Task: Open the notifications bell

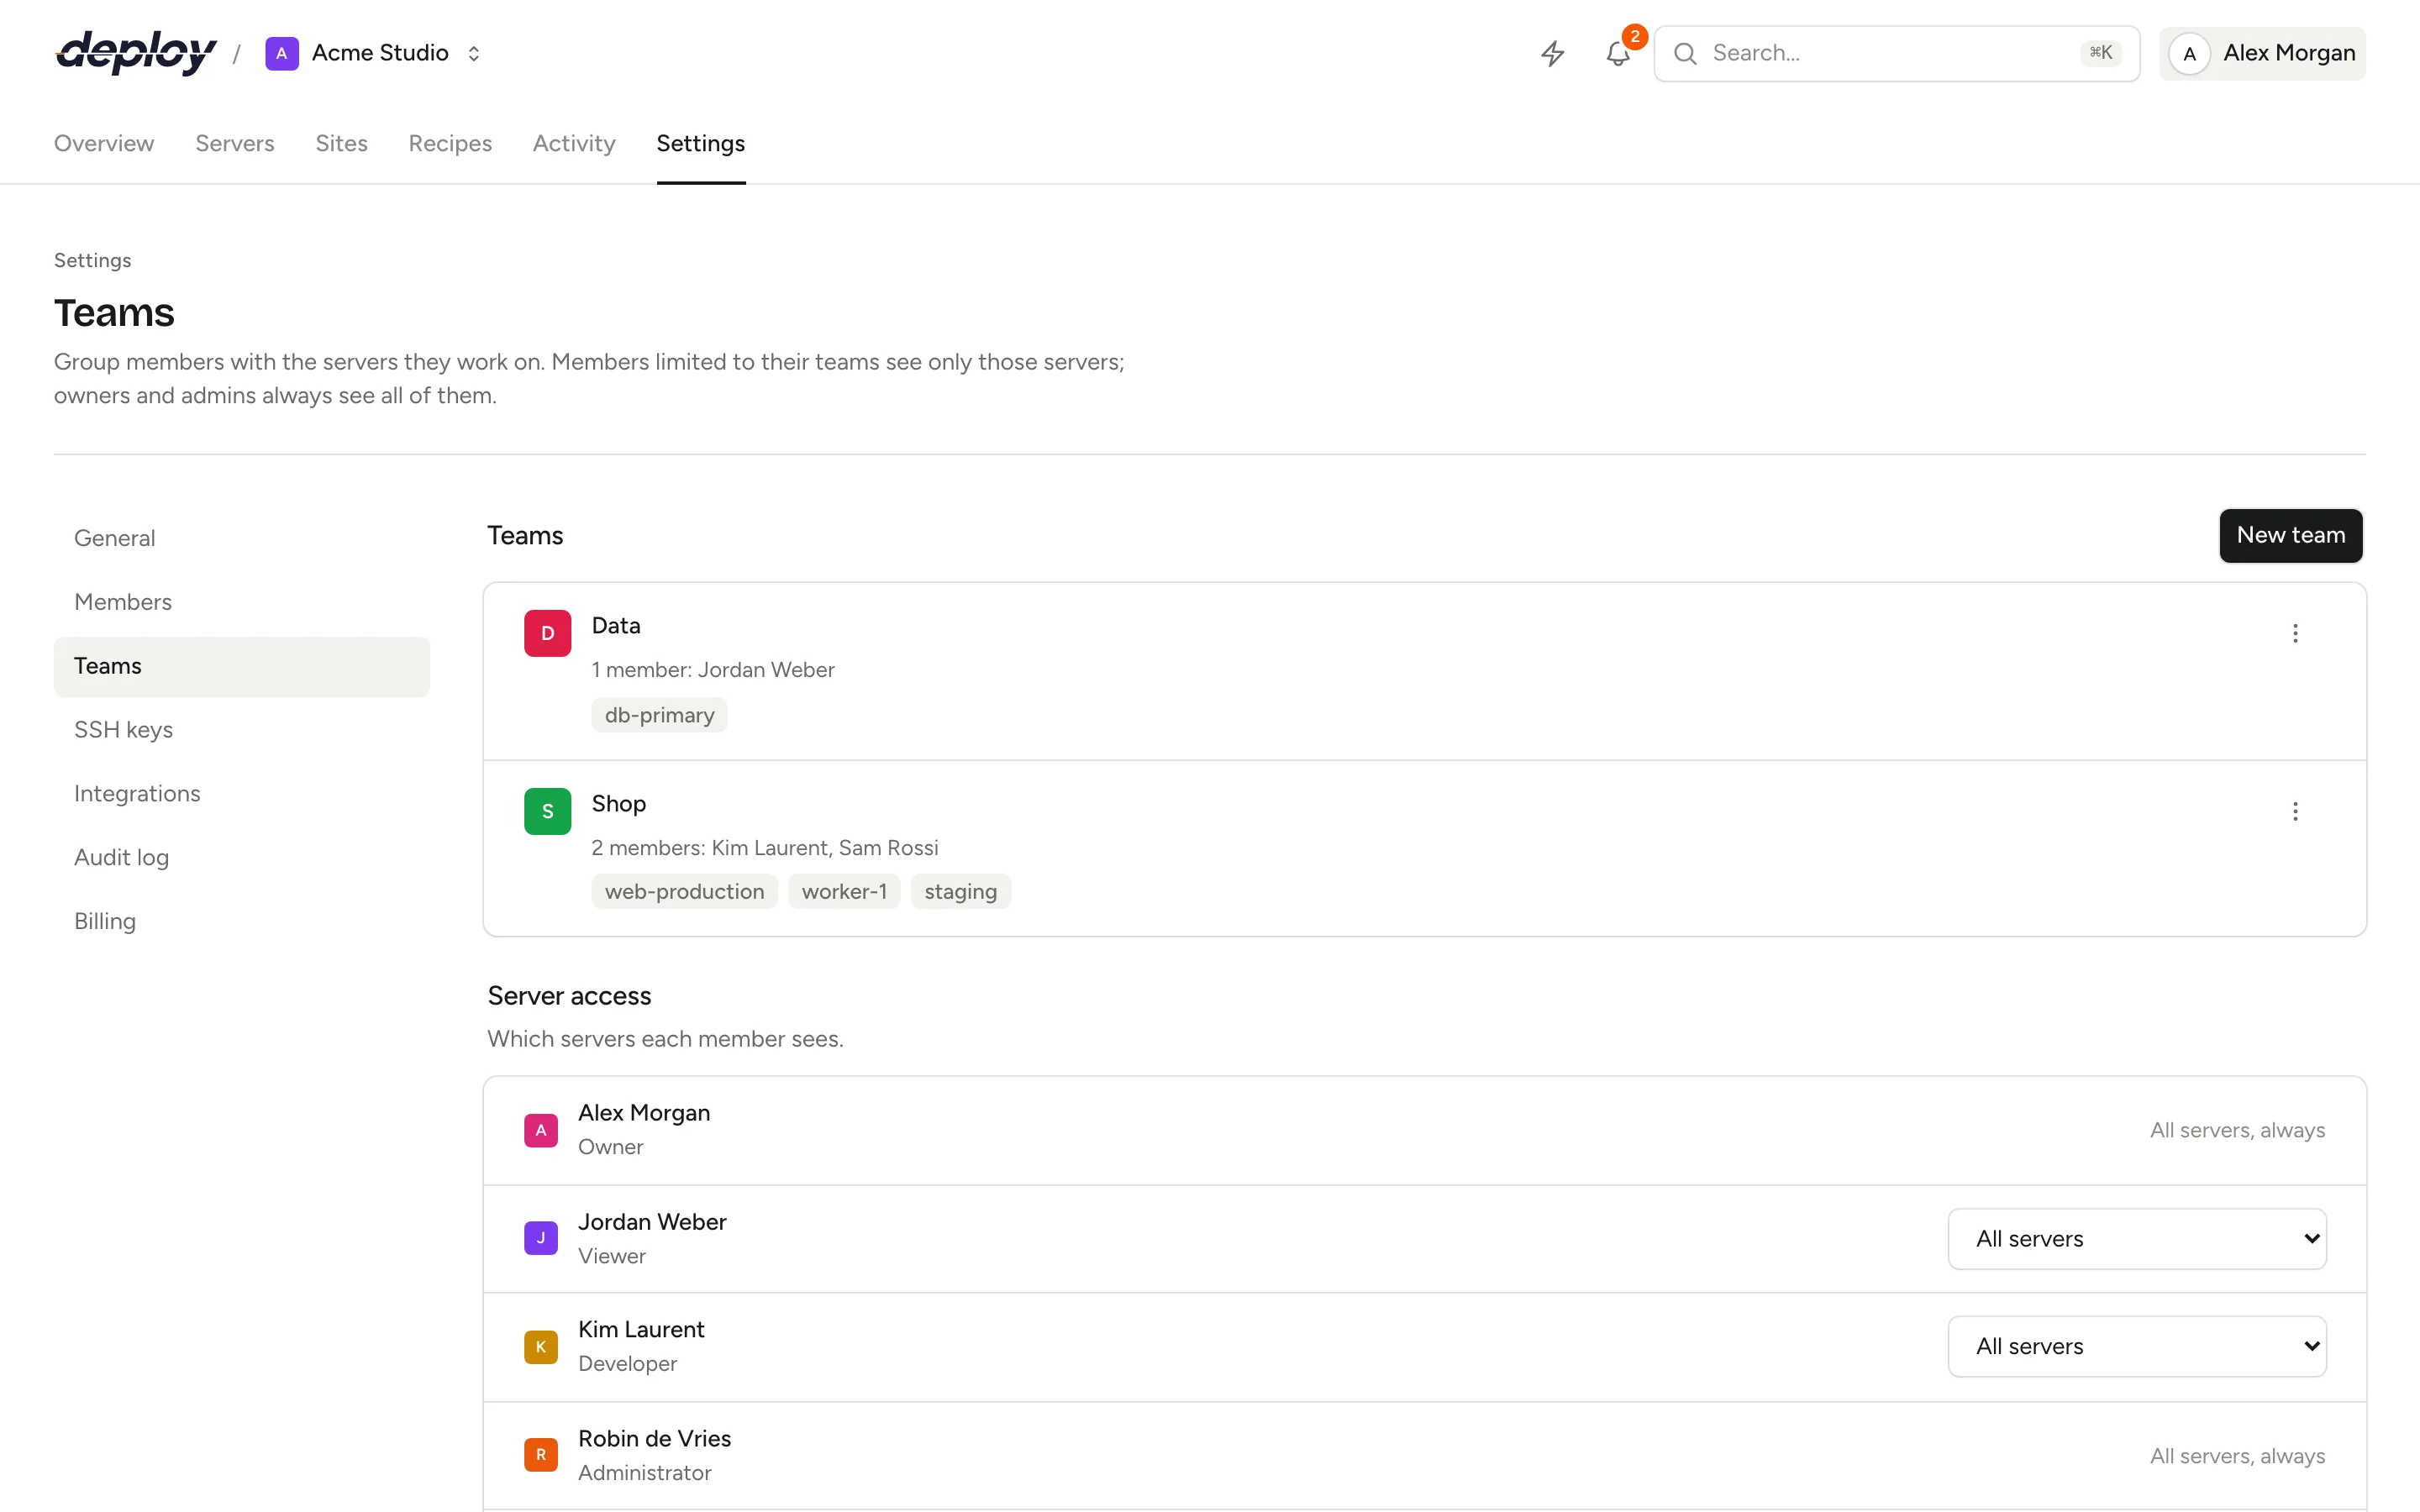Action: [x=1618, y=53]
